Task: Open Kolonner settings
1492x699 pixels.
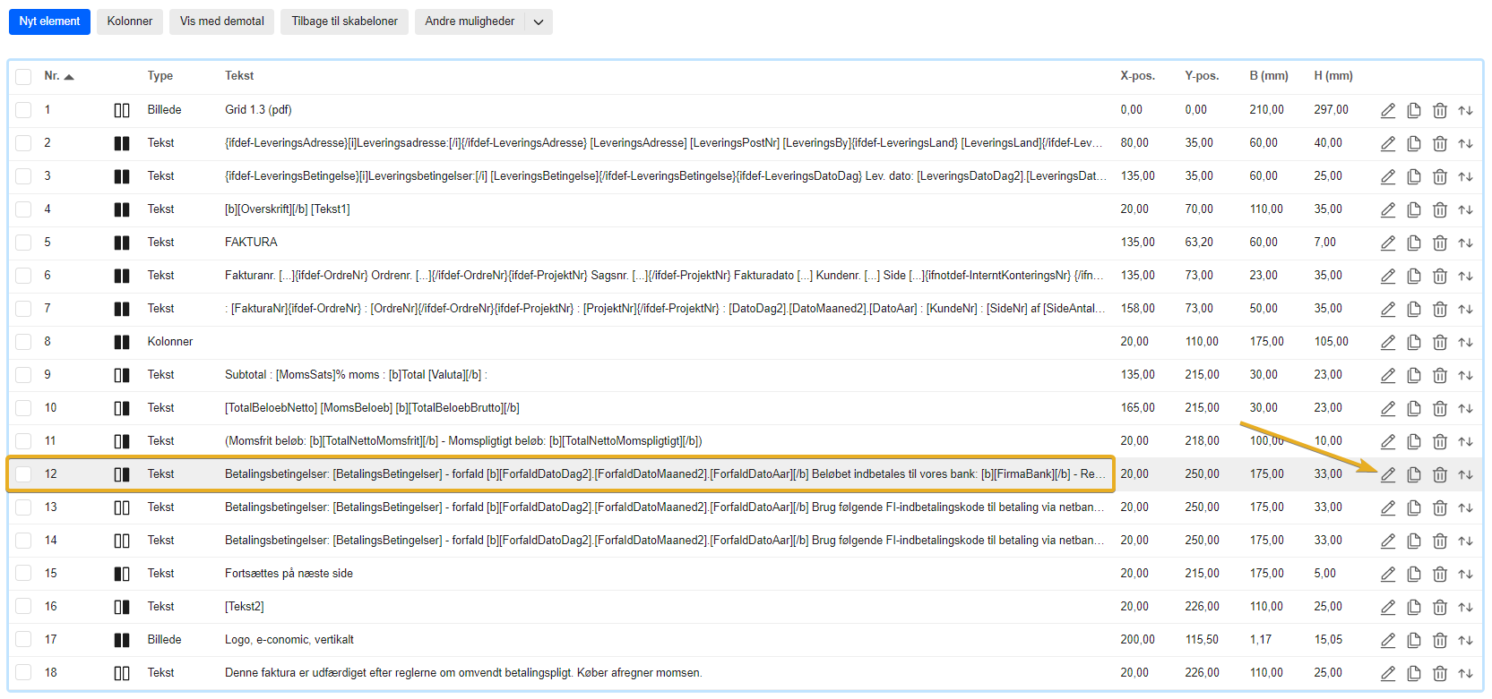Action: [130, 21]
